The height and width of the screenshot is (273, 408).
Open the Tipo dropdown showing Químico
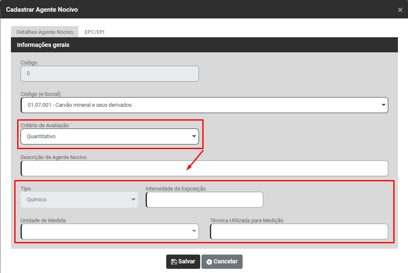tap(79, 200)
